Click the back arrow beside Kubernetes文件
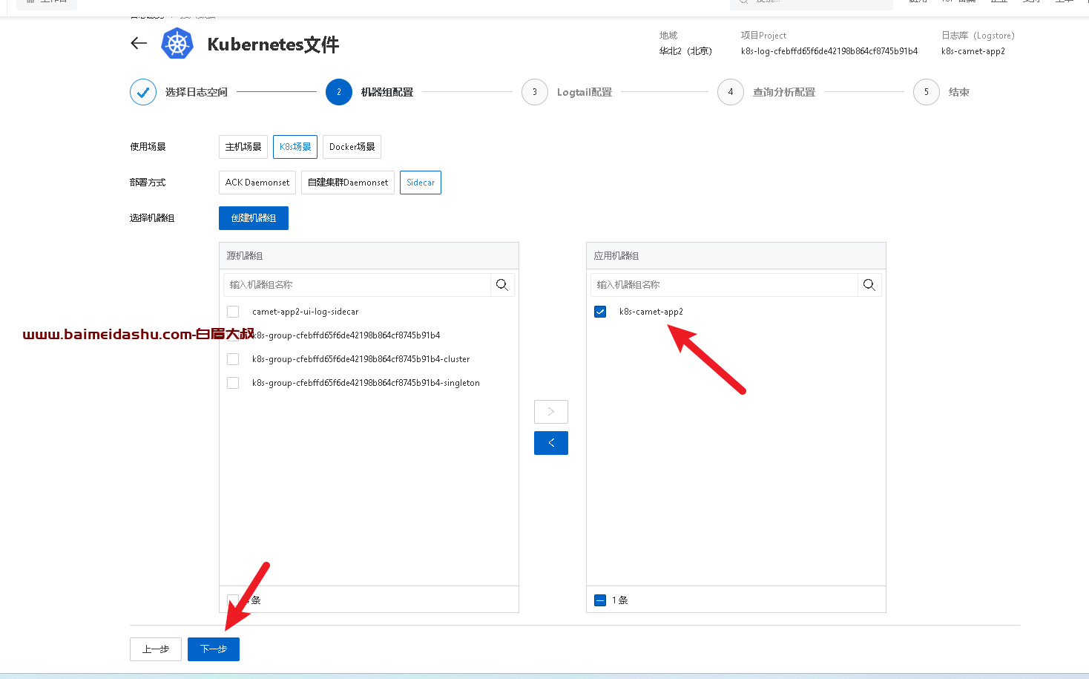1089x679 pixels. coord(139,44)
